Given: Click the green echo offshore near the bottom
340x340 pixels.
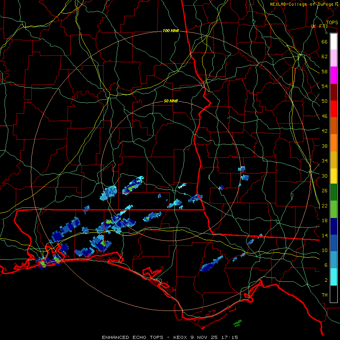Looking at the screenshot, I should [x=238, y=323].
